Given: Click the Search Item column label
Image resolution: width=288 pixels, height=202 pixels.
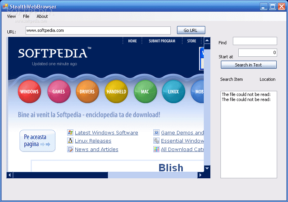Looking at the screenshot, I should coord(231,79).
